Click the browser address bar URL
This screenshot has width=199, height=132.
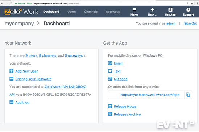(53, 3)
